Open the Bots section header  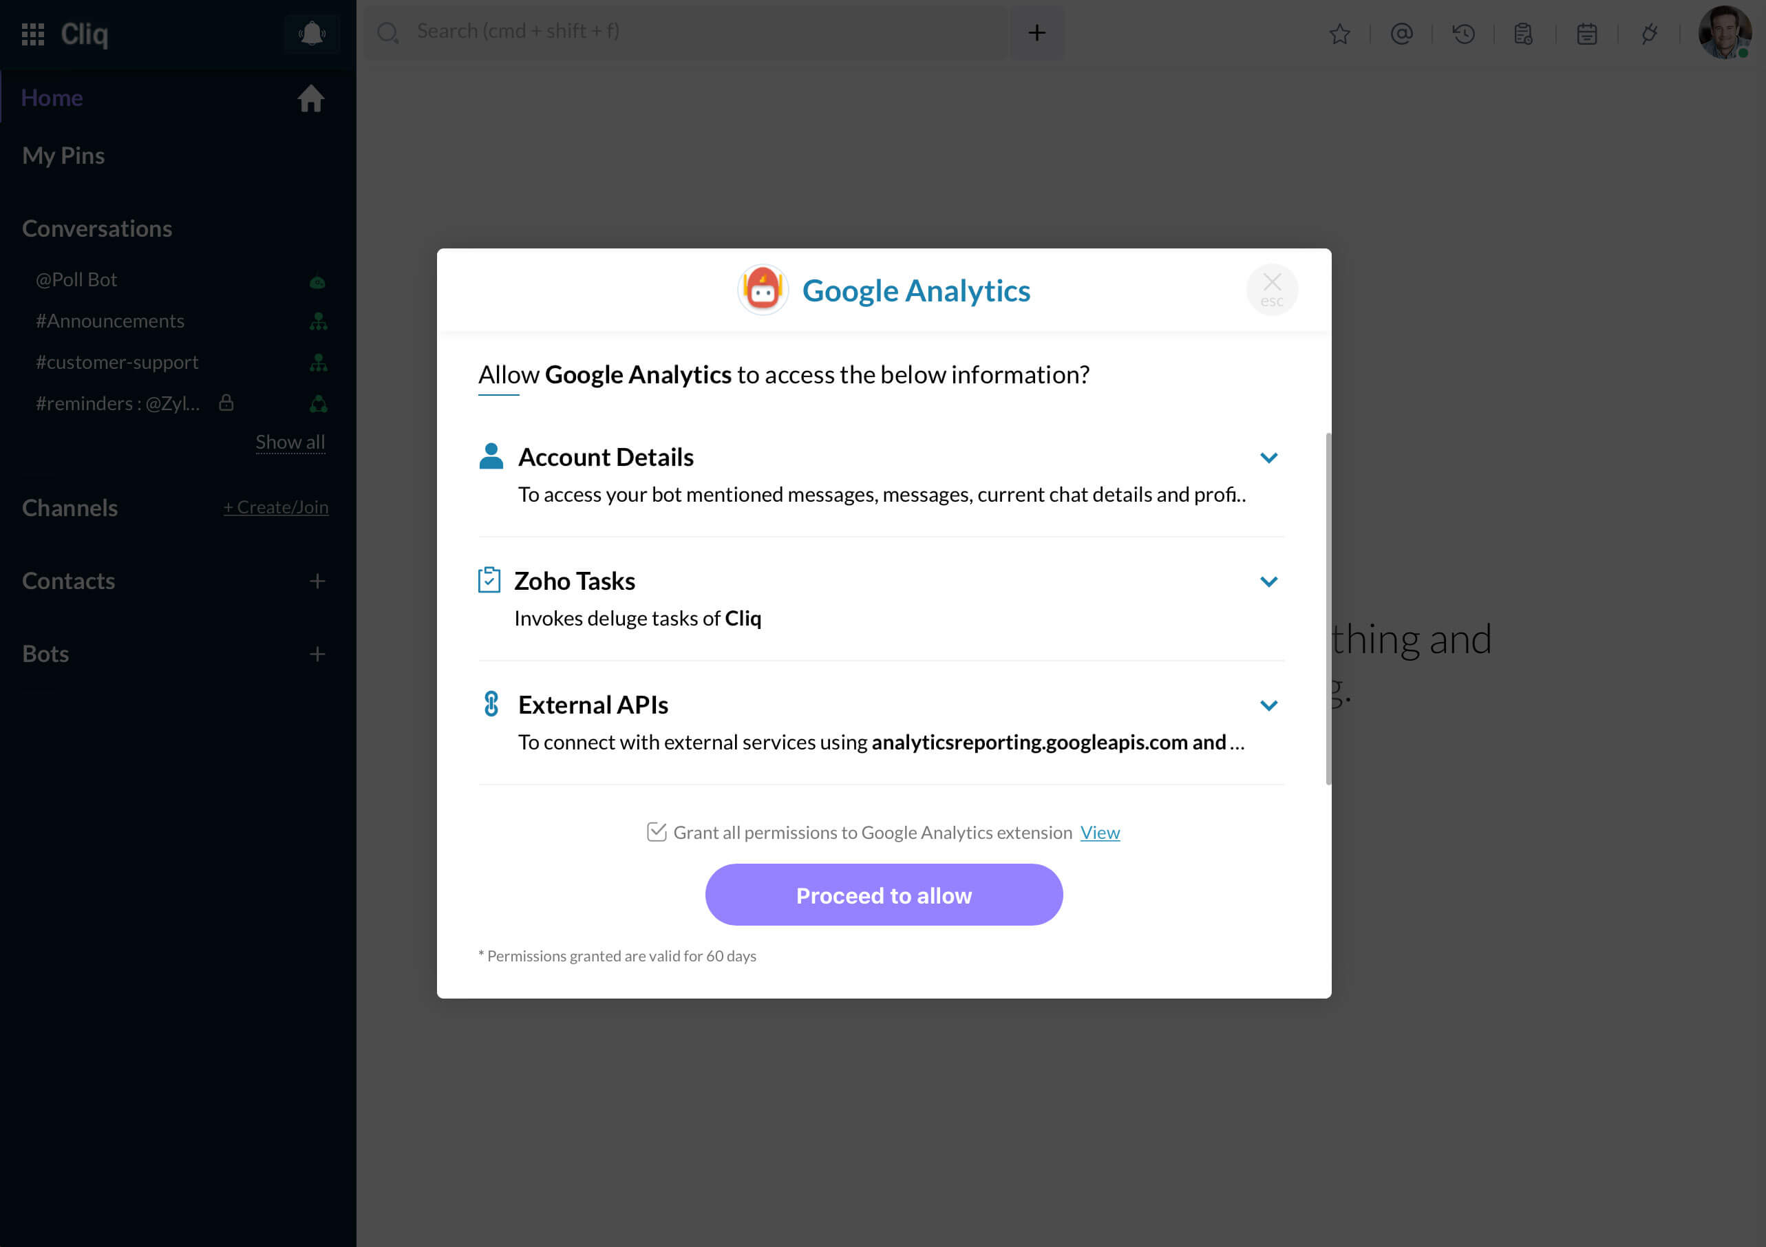45,654
